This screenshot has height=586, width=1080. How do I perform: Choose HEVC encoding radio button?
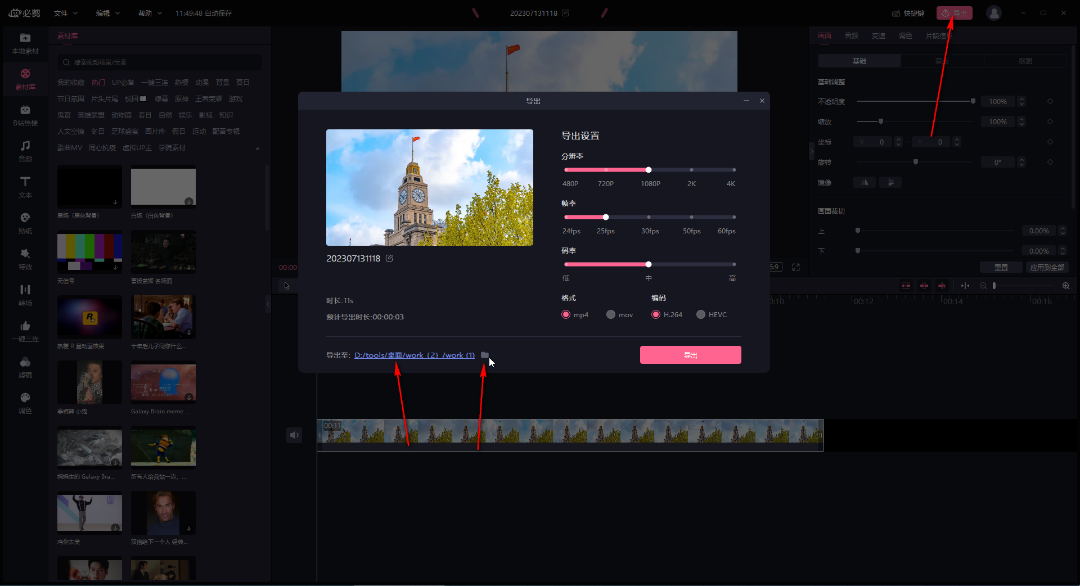click(x=701, y=315)
